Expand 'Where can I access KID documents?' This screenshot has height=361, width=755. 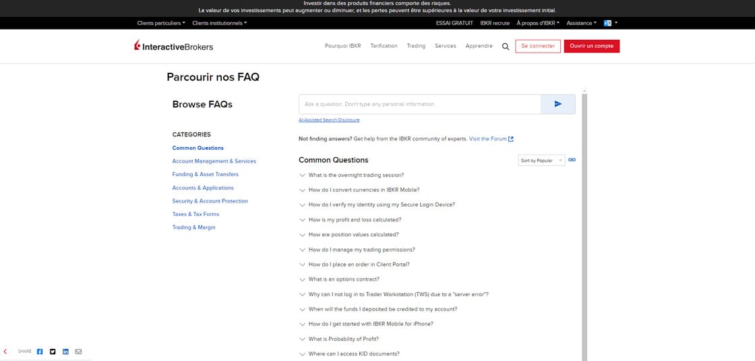pos(349,354)
